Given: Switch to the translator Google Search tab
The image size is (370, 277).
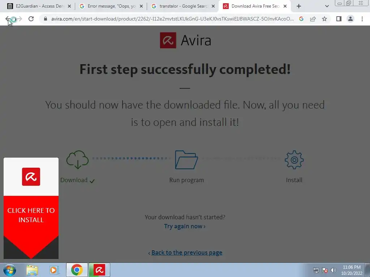Looking at the screenshot, I should coord(183,6).
